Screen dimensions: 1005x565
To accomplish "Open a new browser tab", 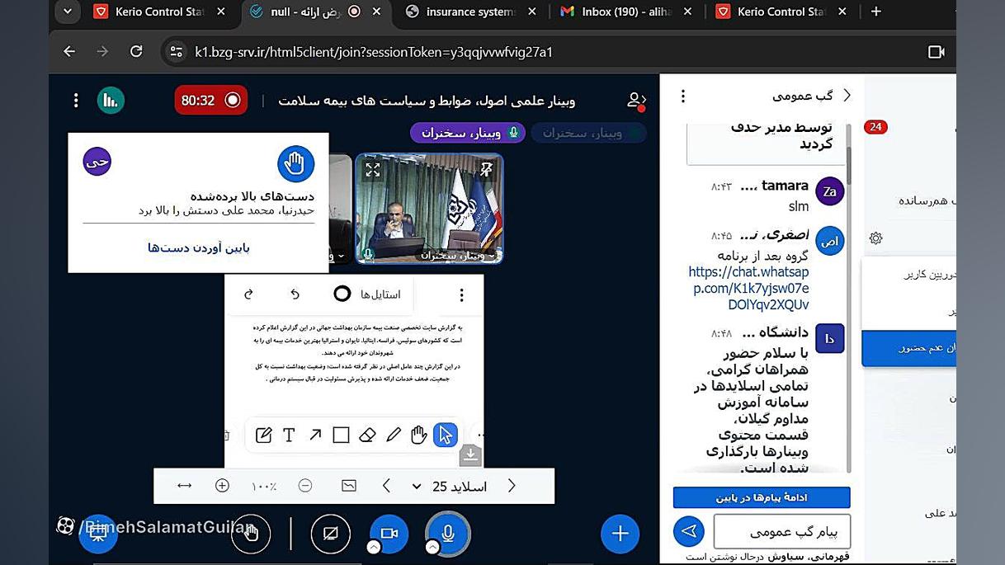I will click(876, 12).
